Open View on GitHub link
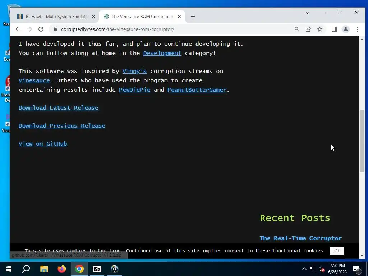This screenshot has width=368, height=276. 43,144
